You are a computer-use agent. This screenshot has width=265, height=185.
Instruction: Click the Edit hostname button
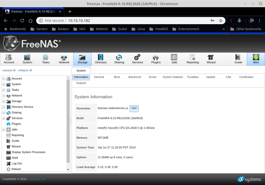tap(134, 109)
